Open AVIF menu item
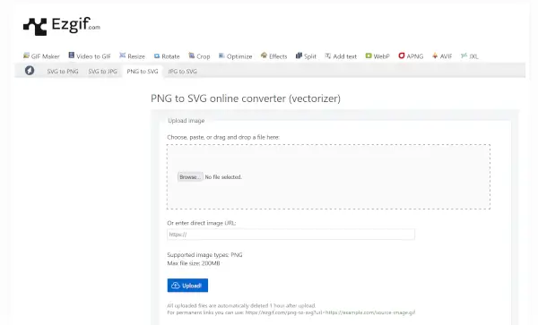538x325 pixels. pyautogui.click(x=442, y=56)
